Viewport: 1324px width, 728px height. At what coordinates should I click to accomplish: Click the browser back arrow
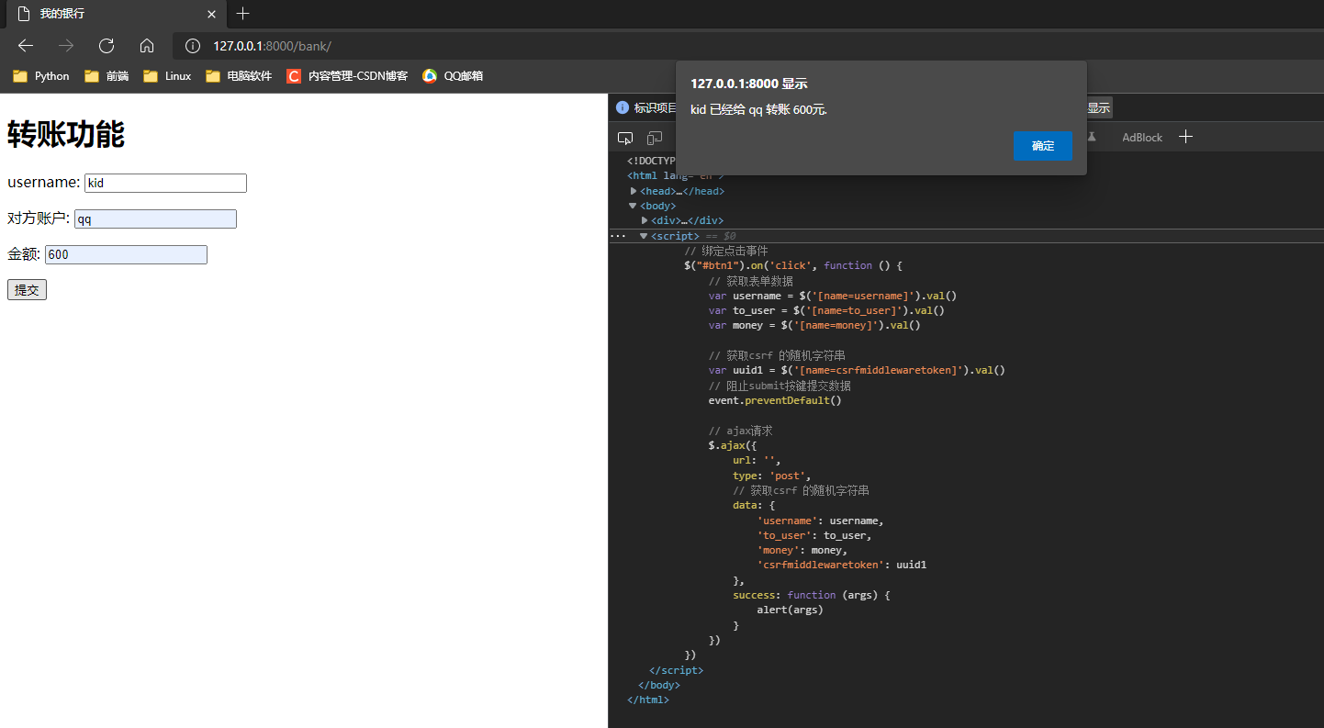point(26,46)
